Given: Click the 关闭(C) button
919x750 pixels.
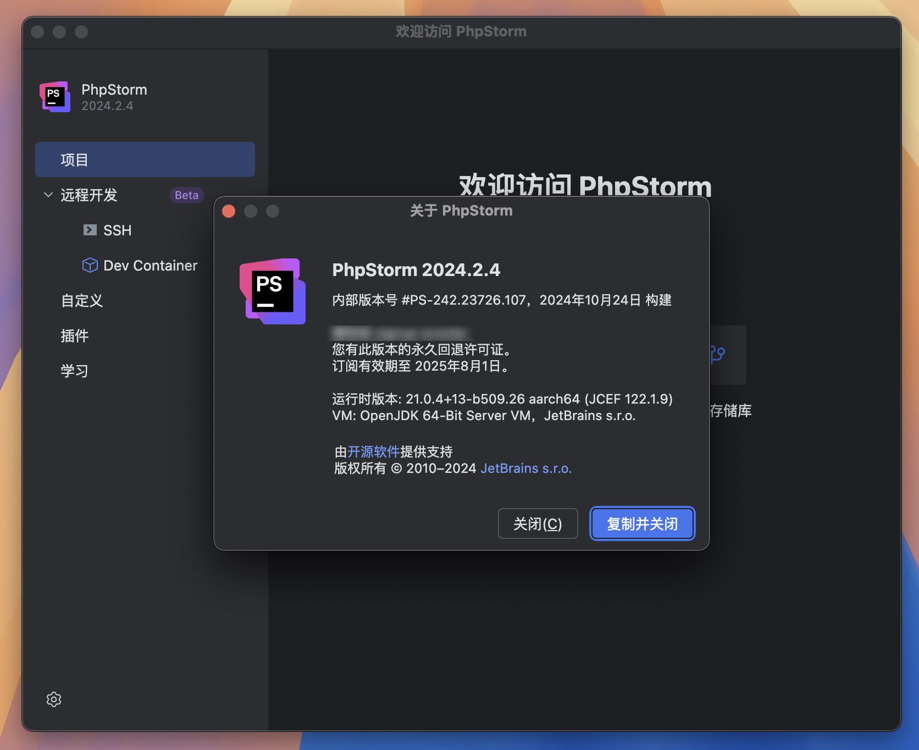Looking at the screenshot, I should [x=538, y=523].
